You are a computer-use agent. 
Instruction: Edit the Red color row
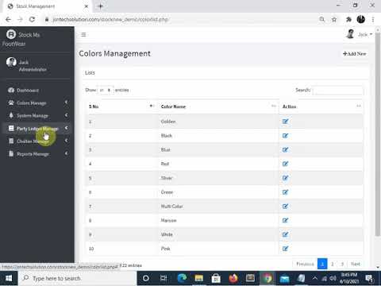coord(285,164)
